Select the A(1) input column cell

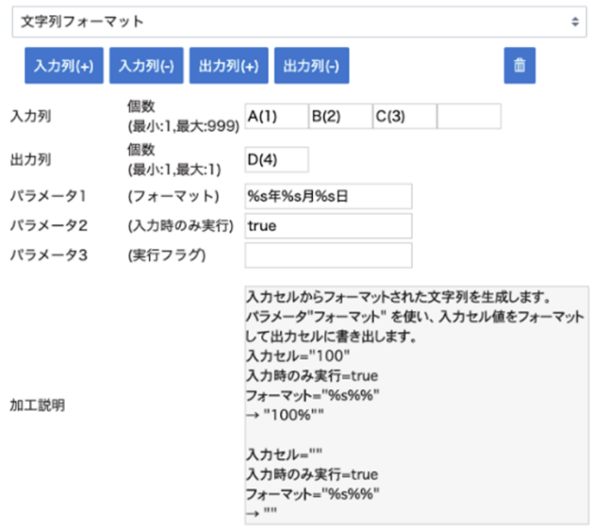point(276,117)
